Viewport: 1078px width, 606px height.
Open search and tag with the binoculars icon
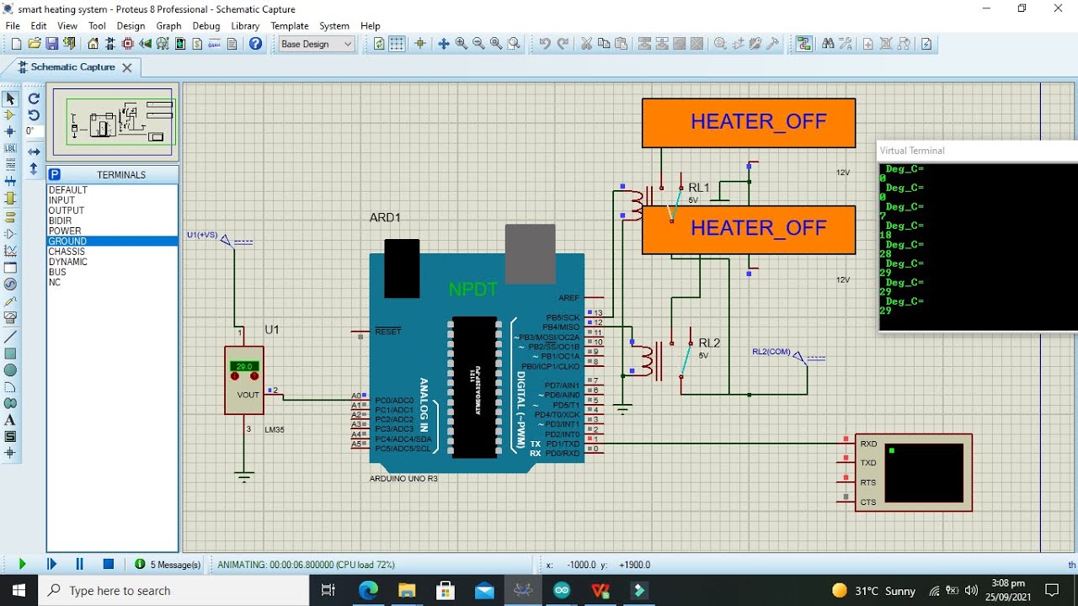coord(828,44)
